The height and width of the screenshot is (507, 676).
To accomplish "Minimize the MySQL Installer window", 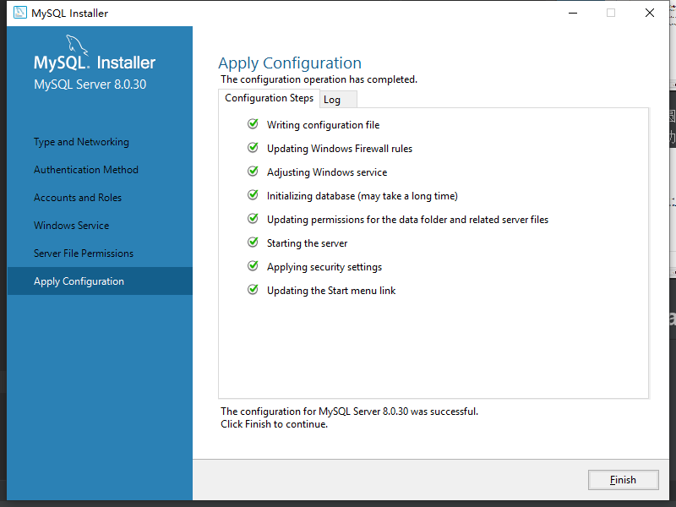I will tap(573, 13).
